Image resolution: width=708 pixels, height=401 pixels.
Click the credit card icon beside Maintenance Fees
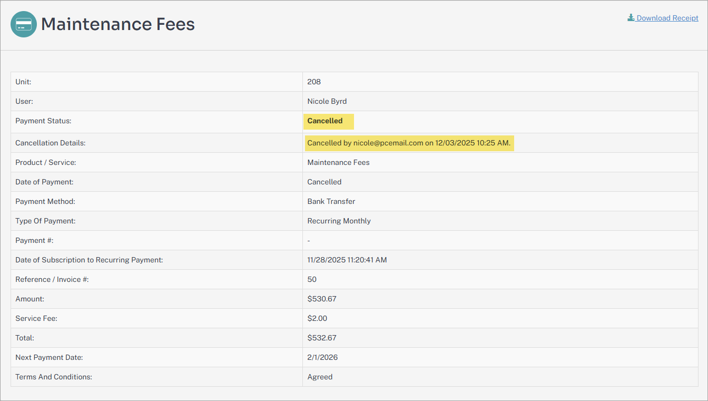(24, 24)
